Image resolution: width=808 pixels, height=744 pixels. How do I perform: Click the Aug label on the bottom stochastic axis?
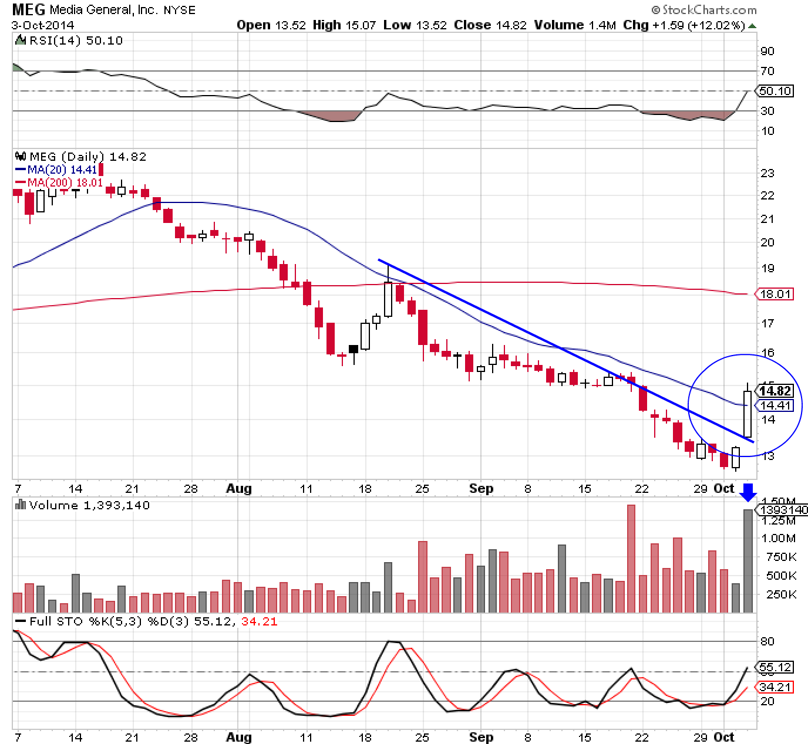[x=239, y=737]
